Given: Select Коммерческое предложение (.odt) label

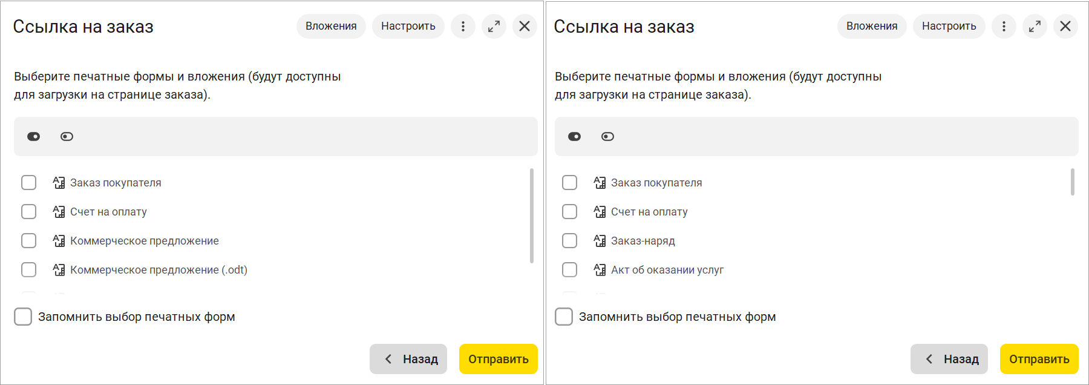Looking at the screenshot, I should click(159, 270).
